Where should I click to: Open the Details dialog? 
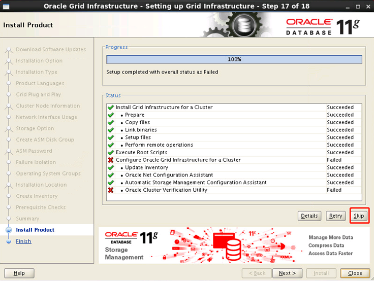[309, 216]
